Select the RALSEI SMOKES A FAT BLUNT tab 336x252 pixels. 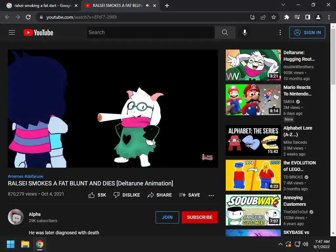click(117, 6)
